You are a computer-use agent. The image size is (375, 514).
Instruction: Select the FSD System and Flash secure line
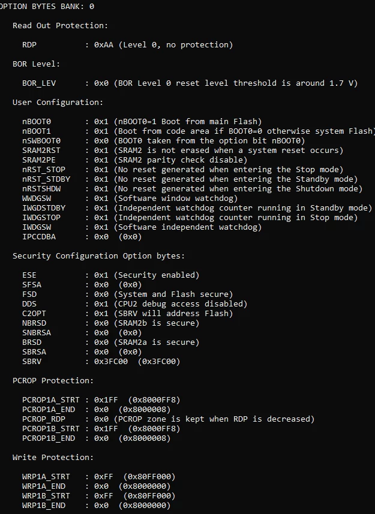pyautogui.click(x=128, y=294)
